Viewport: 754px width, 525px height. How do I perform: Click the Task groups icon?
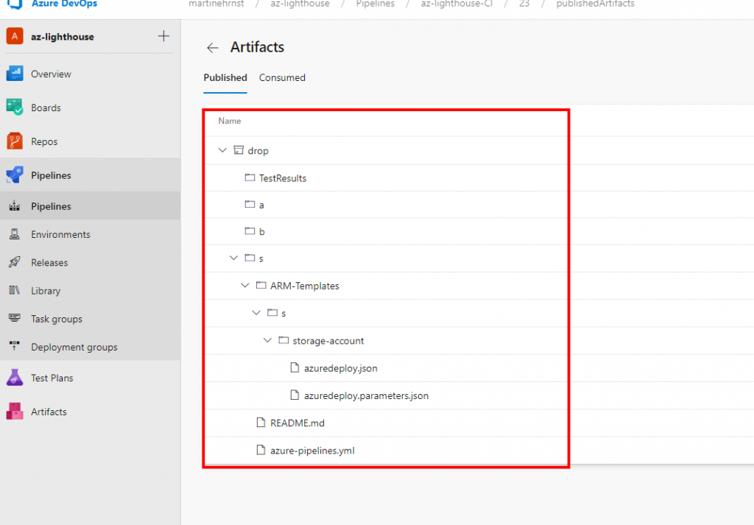pyautogui.click(x=15, y=318)
